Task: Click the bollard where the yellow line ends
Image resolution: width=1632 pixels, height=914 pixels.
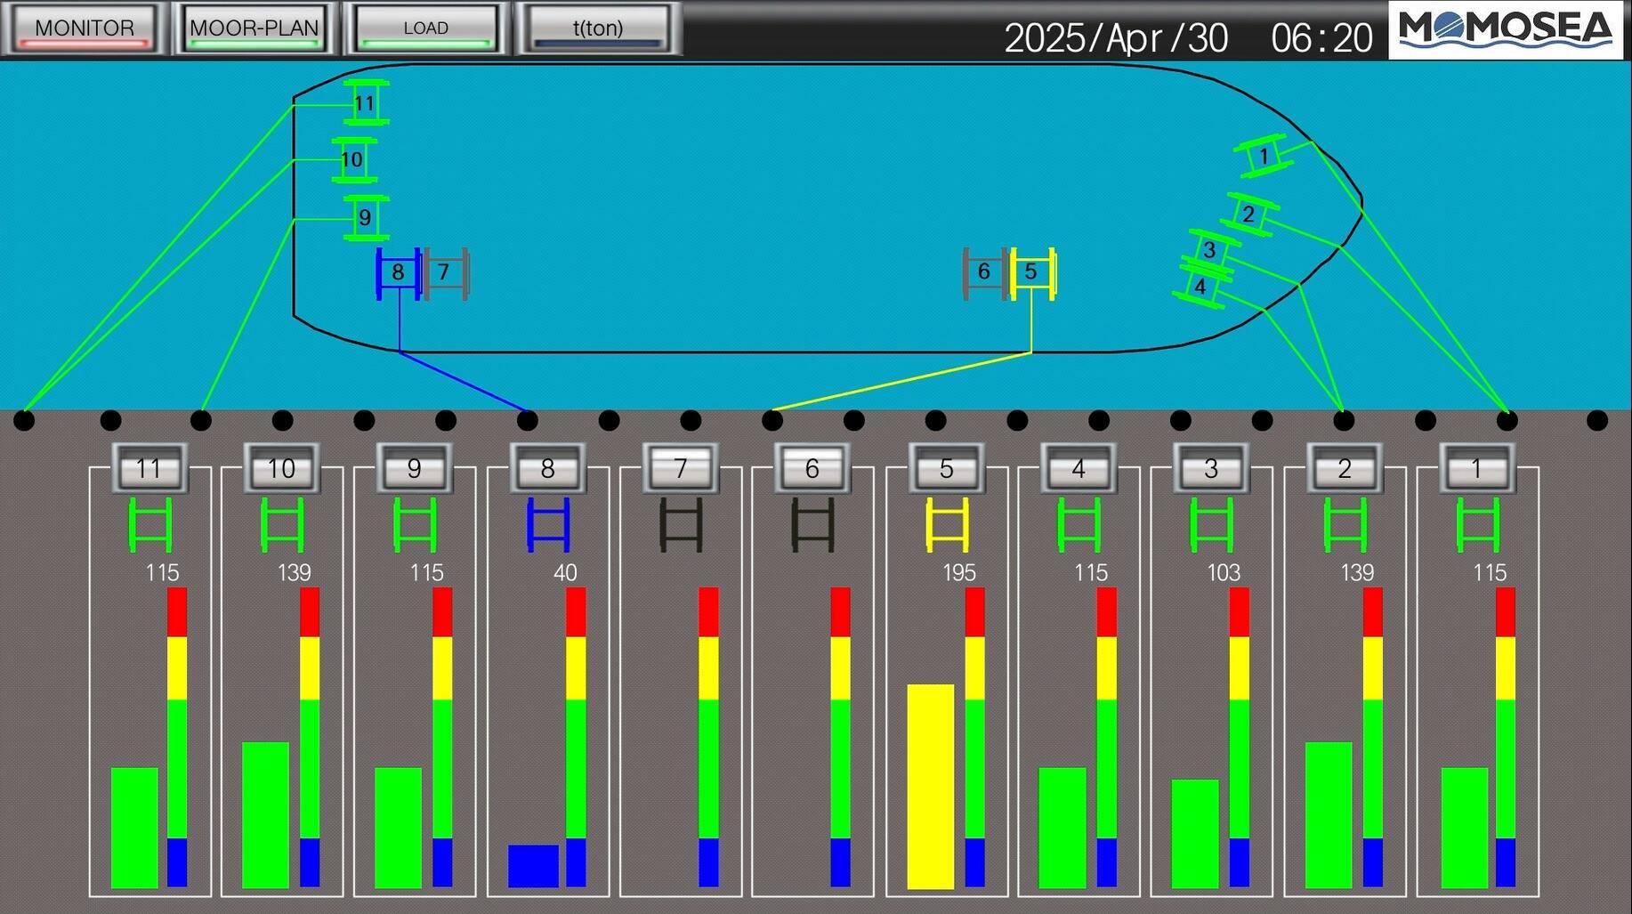Action: [772, 420]
